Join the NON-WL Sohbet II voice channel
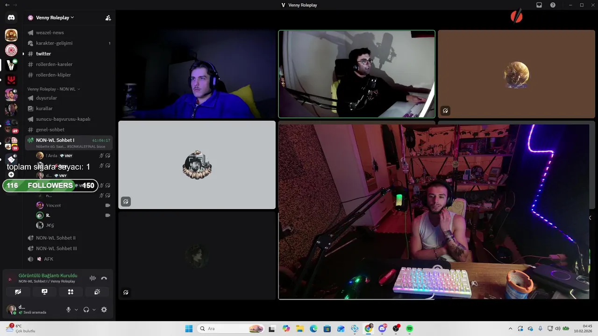This screenshot has height=336, width=598. 69,238
